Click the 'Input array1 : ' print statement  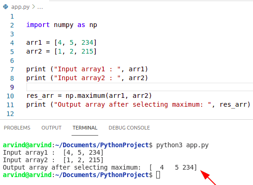pos(87,69)
